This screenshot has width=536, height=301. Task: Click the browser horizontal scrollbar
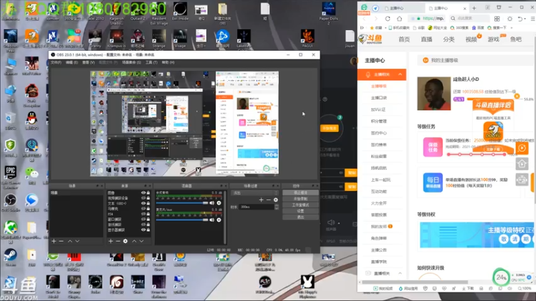415,282
